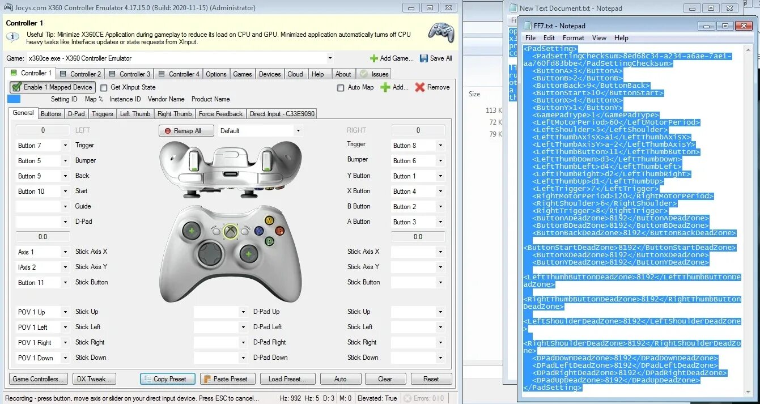Click the X360 Controller Emulator title bar icon
The width and height of the screenshot is (760, 404).
click(x=9, y=8)
